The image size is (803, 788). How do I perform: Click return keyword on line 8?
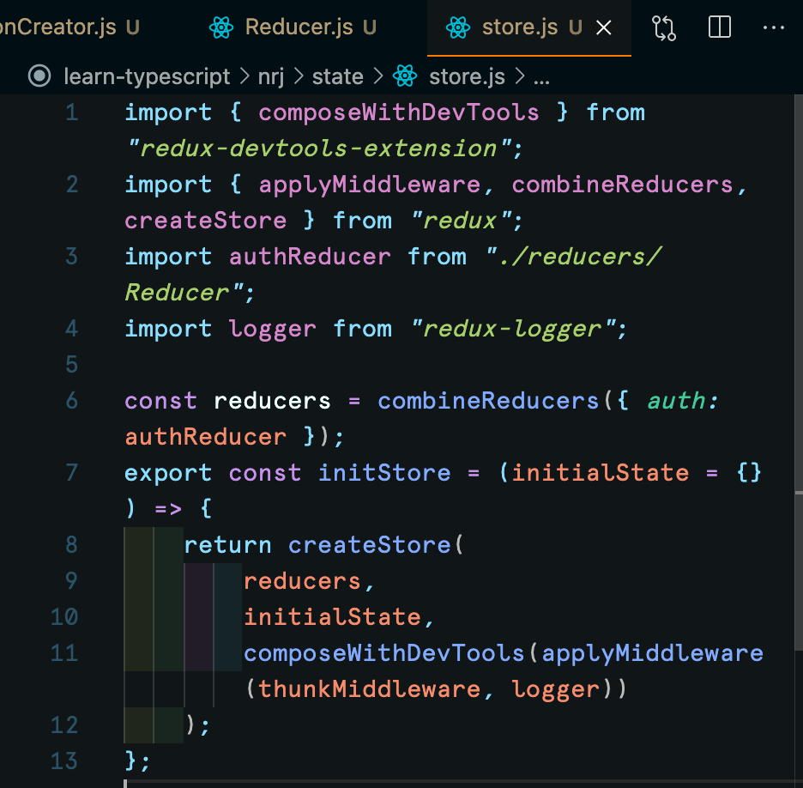[x=228, y=545]
